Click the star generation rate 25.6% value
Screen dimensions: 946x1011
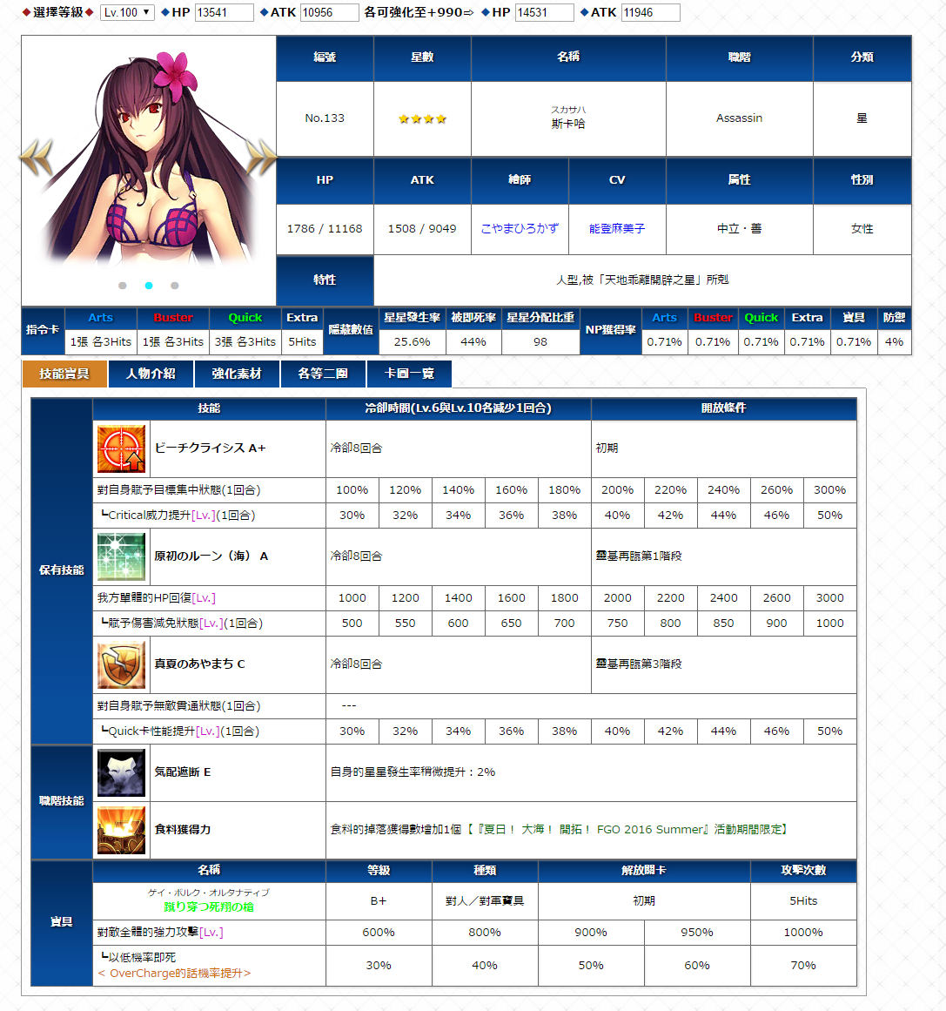(x=413, y=341)
